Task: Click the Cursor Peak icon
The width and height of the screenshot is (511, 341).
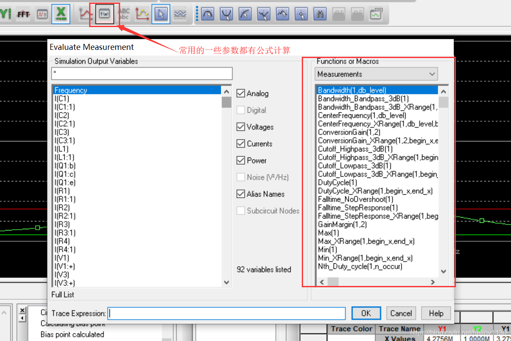Action: 207,14
